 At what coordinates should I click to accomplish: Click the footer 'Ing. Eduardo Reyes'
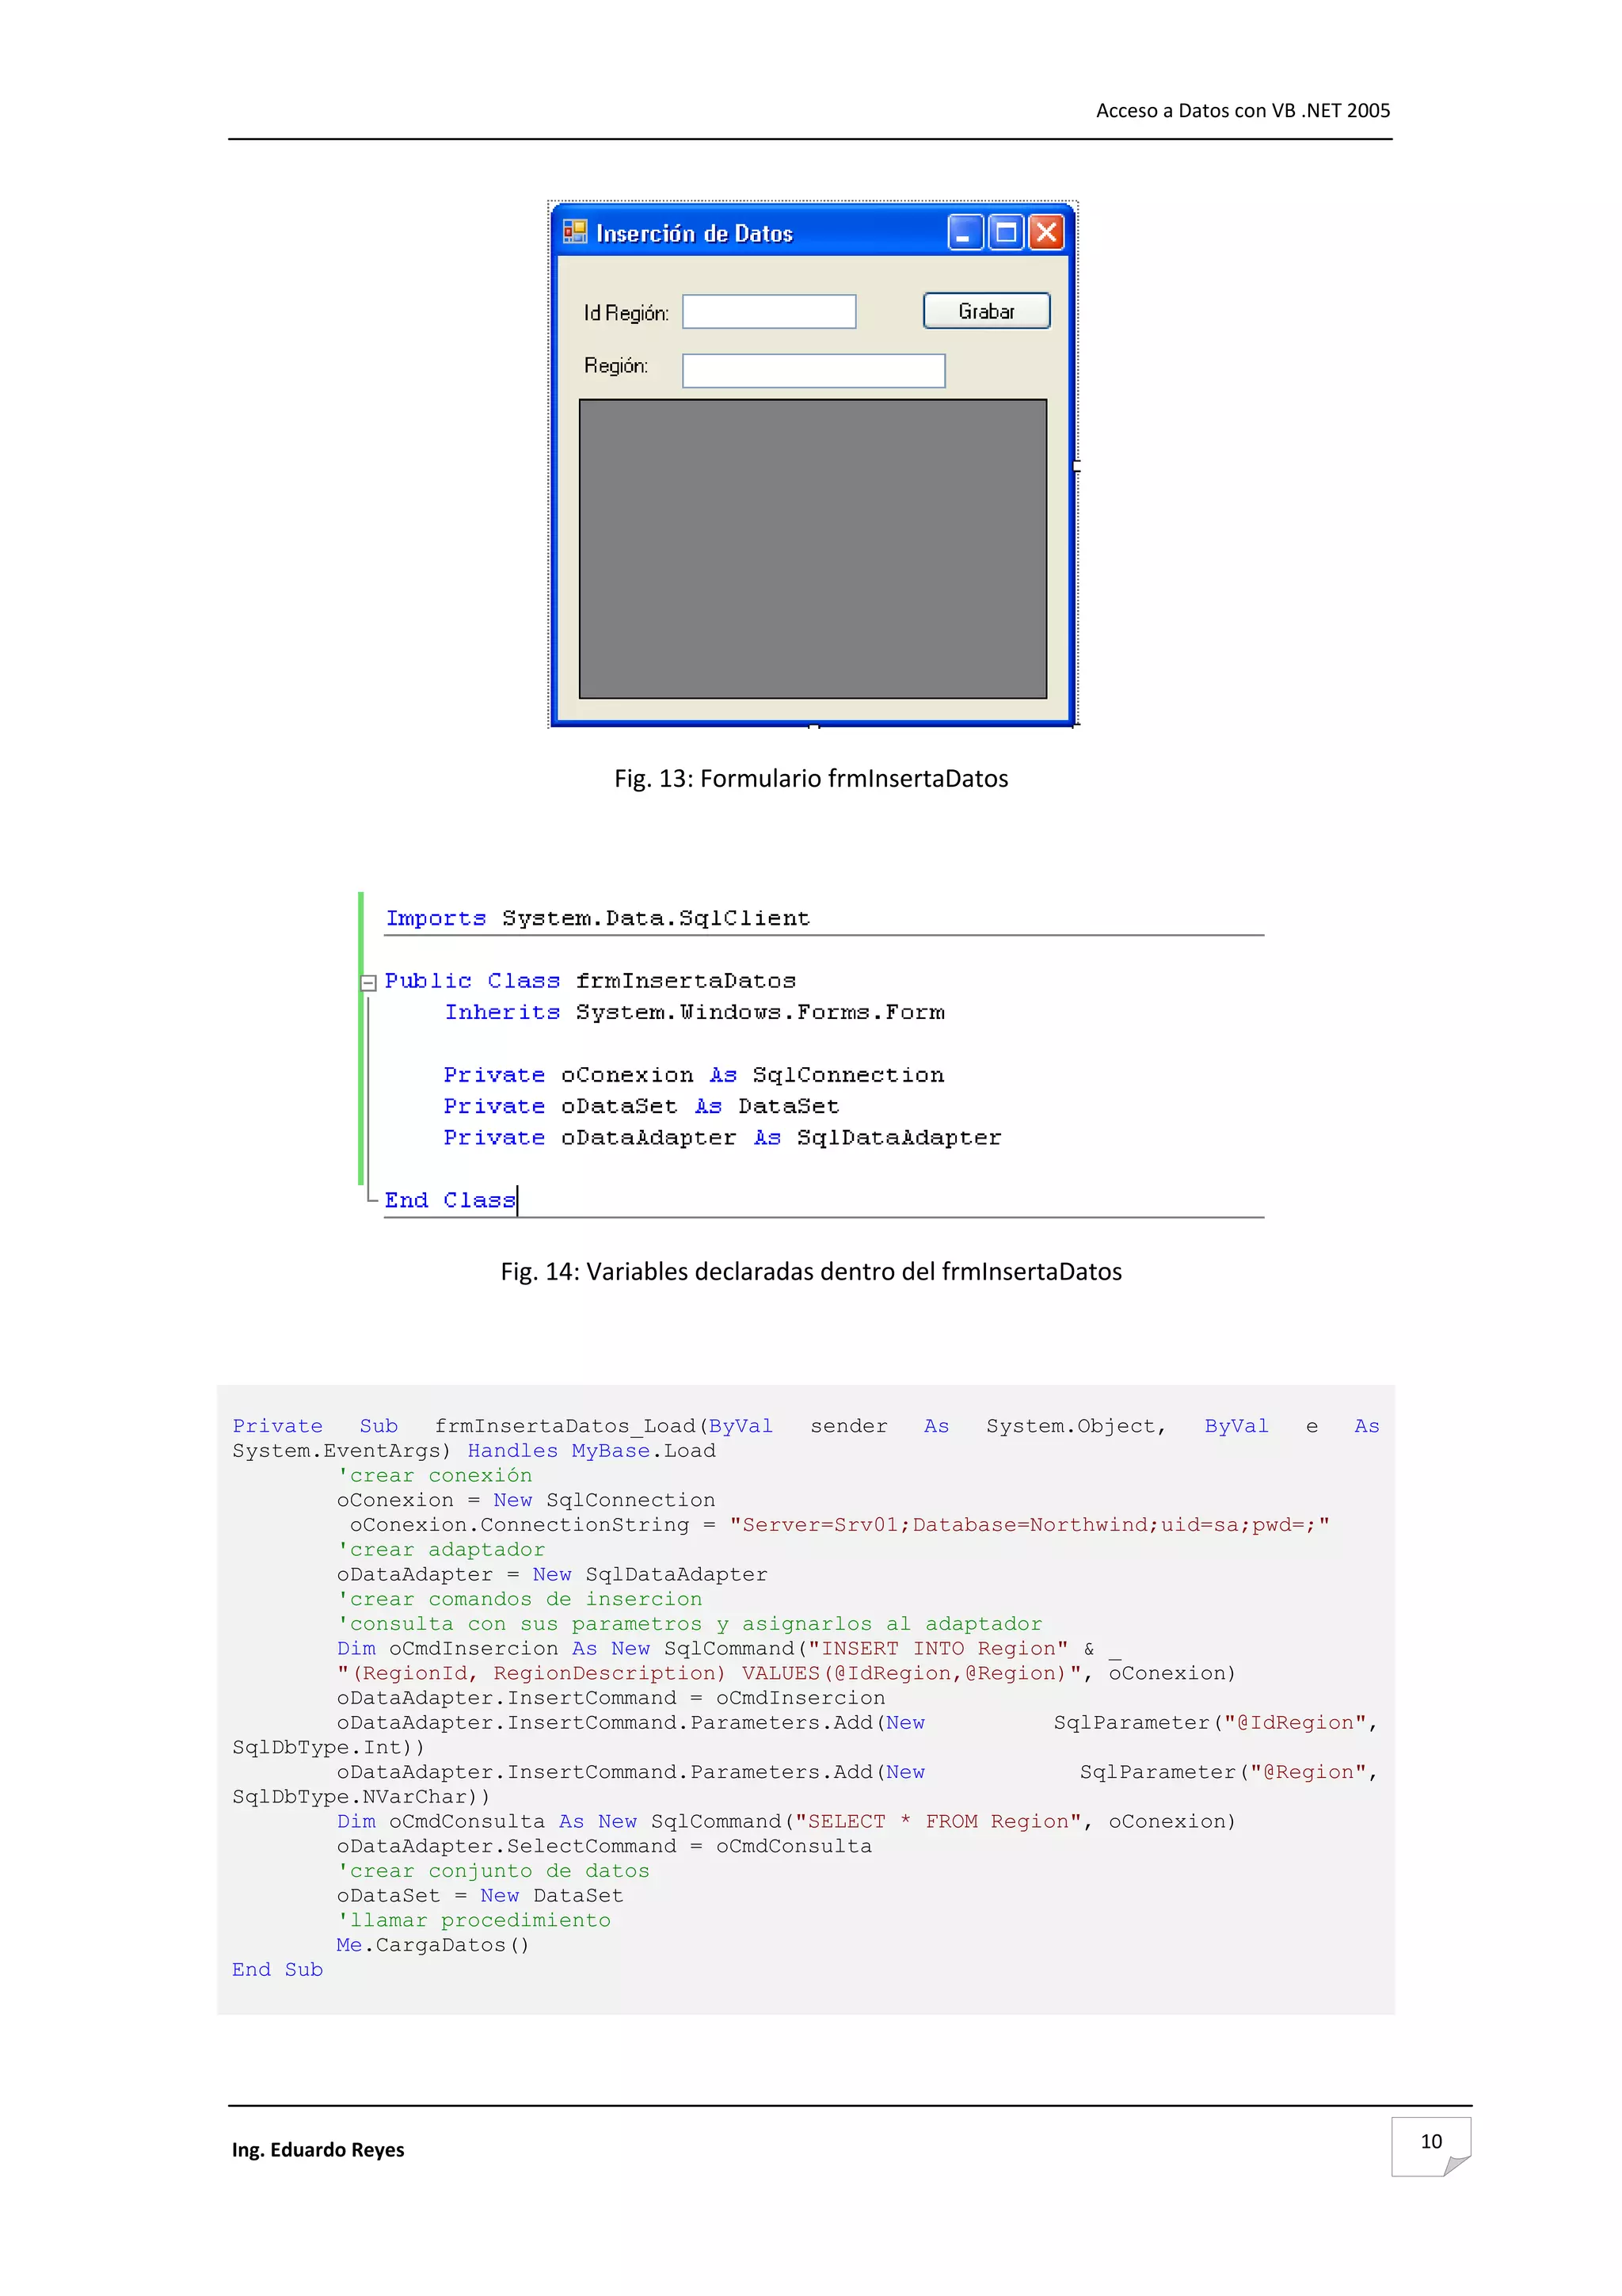pos(318,2149)
